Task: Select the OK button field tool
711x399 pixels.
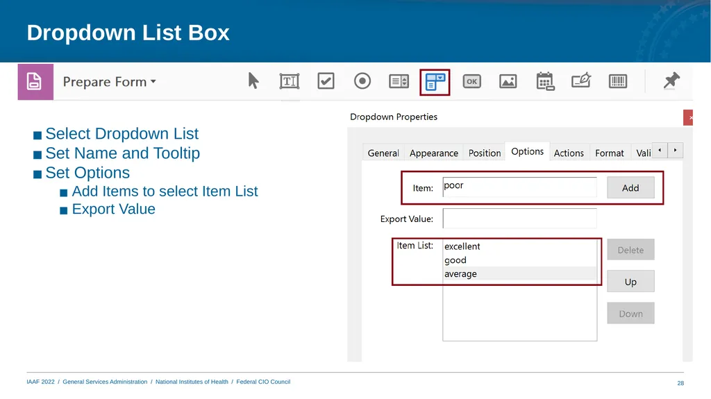Action: click(471, 82)
